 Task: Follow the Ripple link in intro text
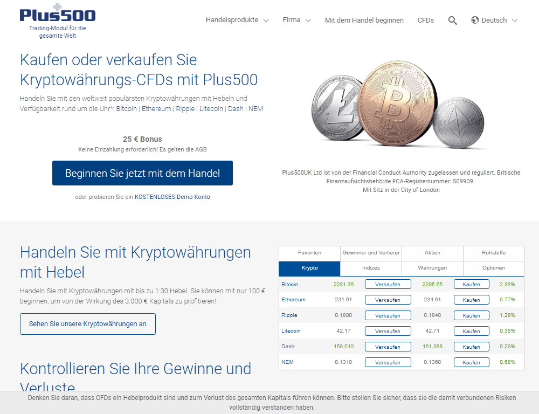pyautogui.click(x=185, y=109)
